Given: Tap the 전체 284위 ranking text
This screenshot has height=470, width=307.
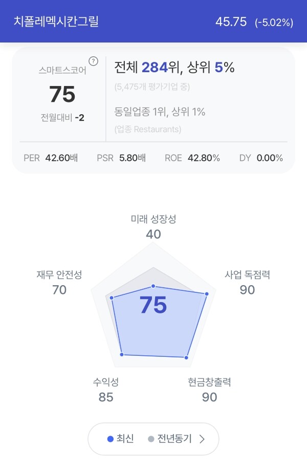Looking at the screenshot, I should 148,67.
